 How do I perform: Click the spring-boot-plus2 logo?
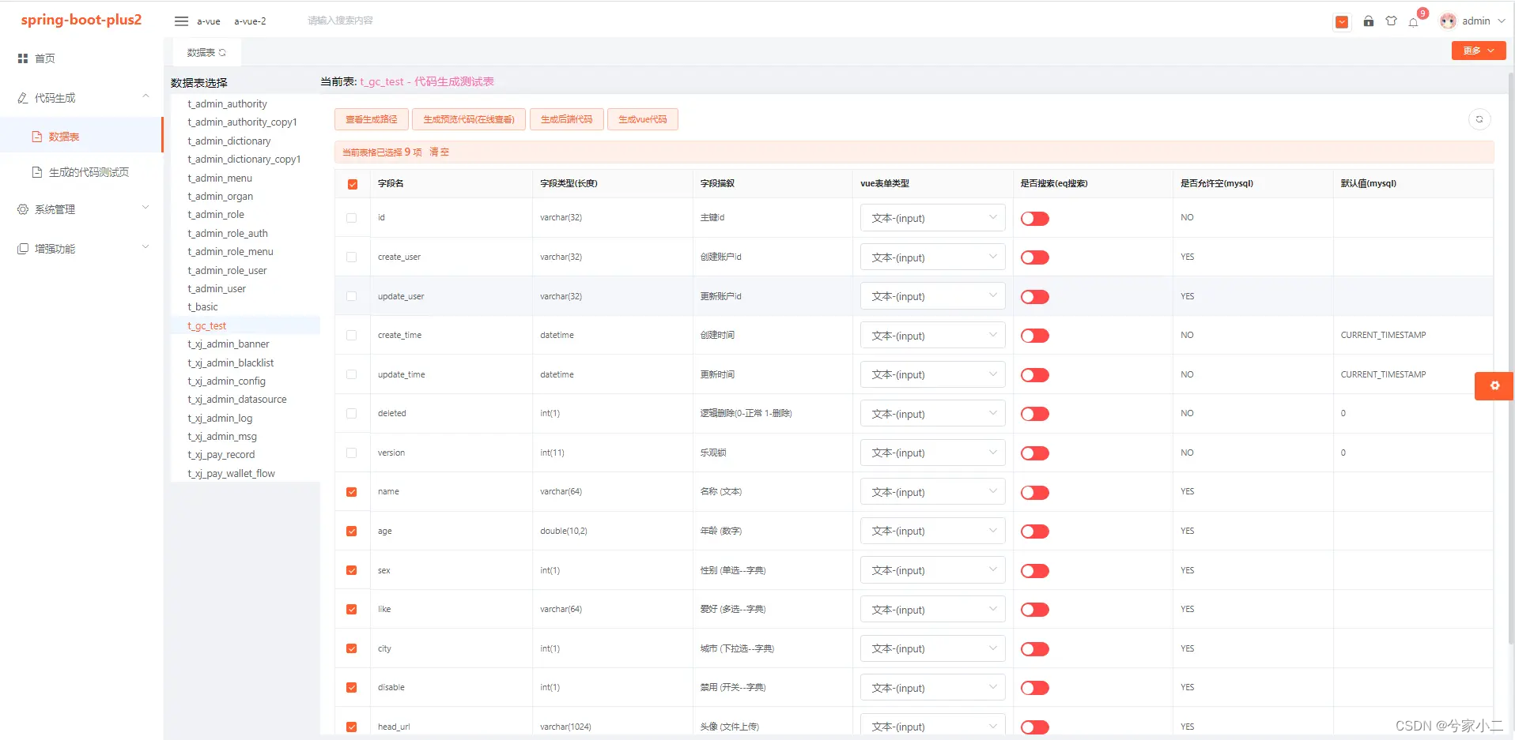(81, 20)
